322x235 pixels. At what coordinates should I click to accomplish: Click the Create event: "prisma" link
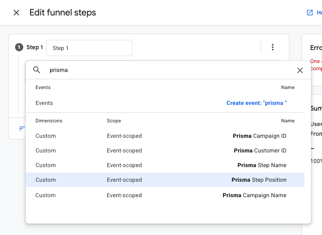[x=256, y=103]
